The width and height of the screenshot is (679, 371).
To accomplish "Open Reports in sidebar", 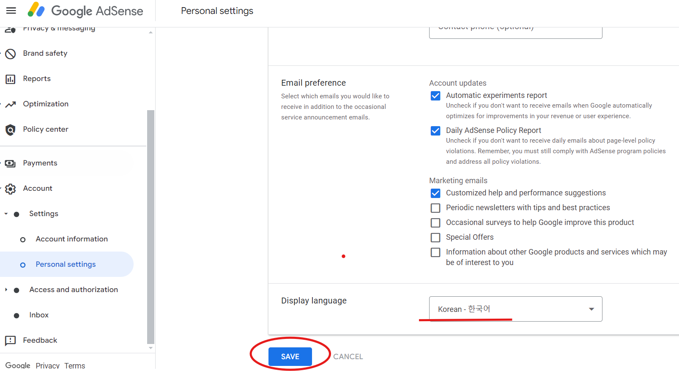I will point(37,79).
